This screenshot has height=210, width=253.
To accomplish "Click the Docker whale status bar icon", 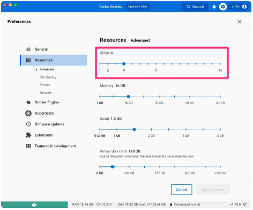I will click(x=34, y=205).
